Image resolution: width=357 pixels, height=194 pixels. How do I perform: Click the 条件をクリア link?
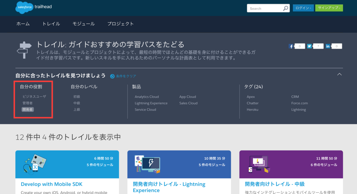(126, 76)
